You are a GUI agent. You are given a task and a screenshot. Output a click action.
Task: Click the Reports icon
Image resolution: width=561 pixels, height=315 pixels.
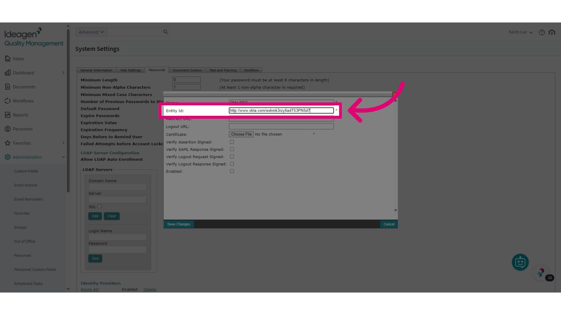(x=8, y=115)
